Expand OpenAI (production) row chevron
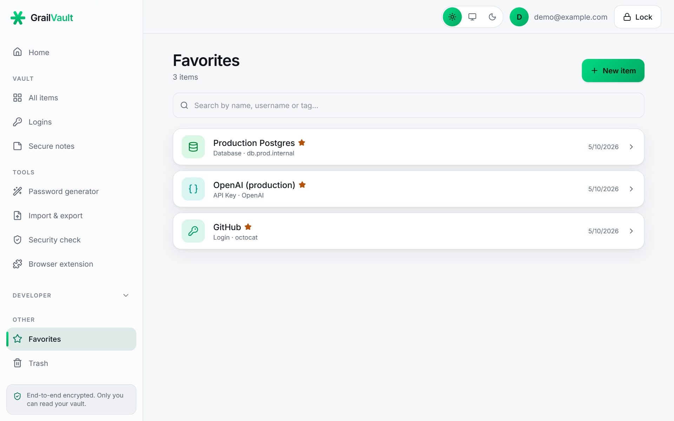 [631, 189]
